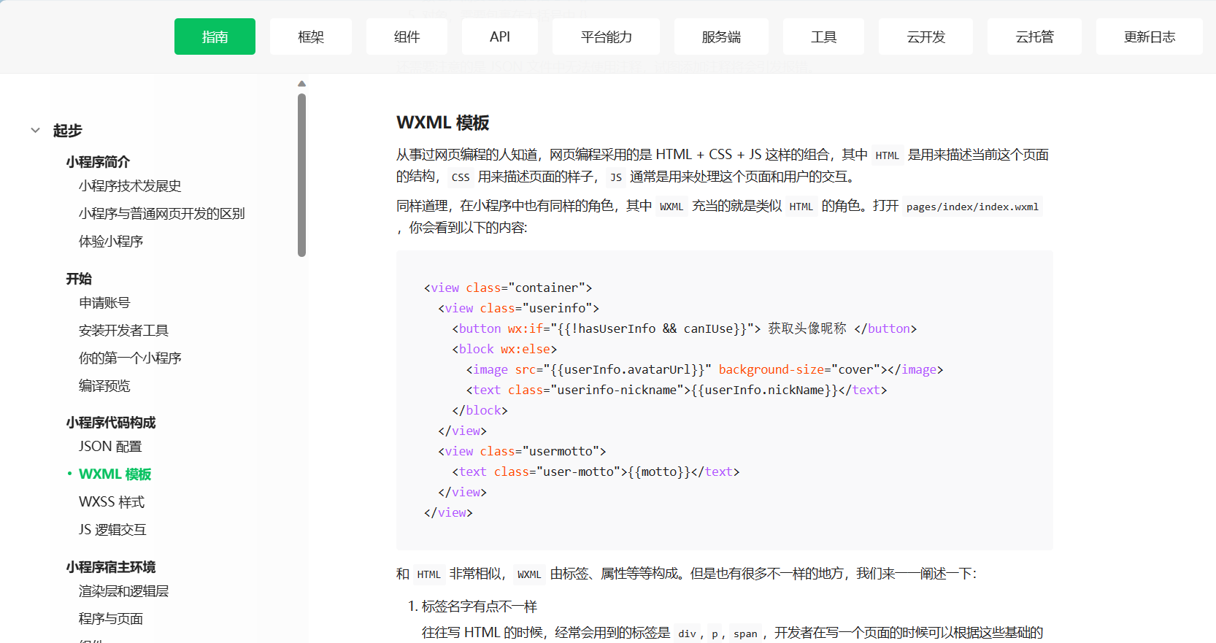The image size is (1216, 643).
Task: Click the JS inline code in first paragraph
Action: point(616,177)
